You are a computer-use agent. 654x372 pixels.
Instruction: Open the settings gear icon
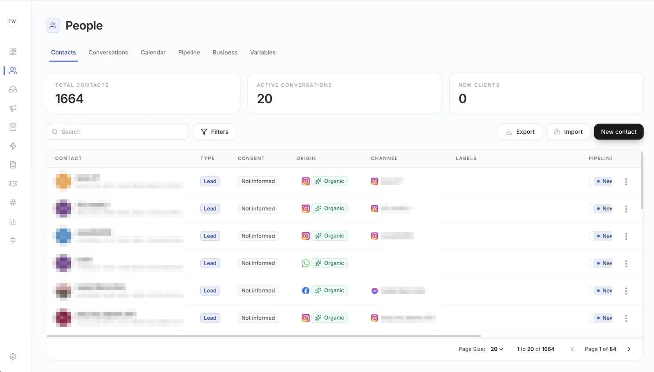[13, 357]
